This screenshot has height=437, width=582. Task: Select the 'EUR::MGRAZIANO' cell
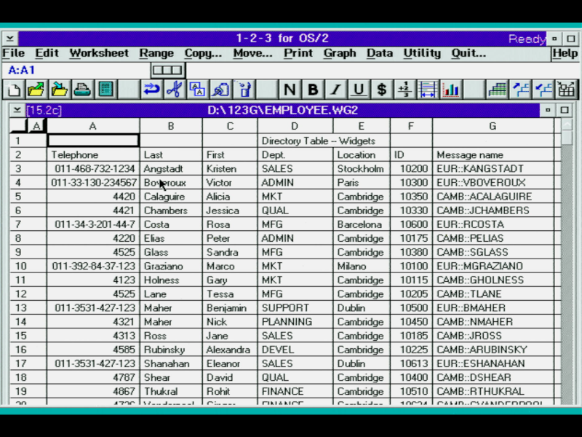coord(493,266)
